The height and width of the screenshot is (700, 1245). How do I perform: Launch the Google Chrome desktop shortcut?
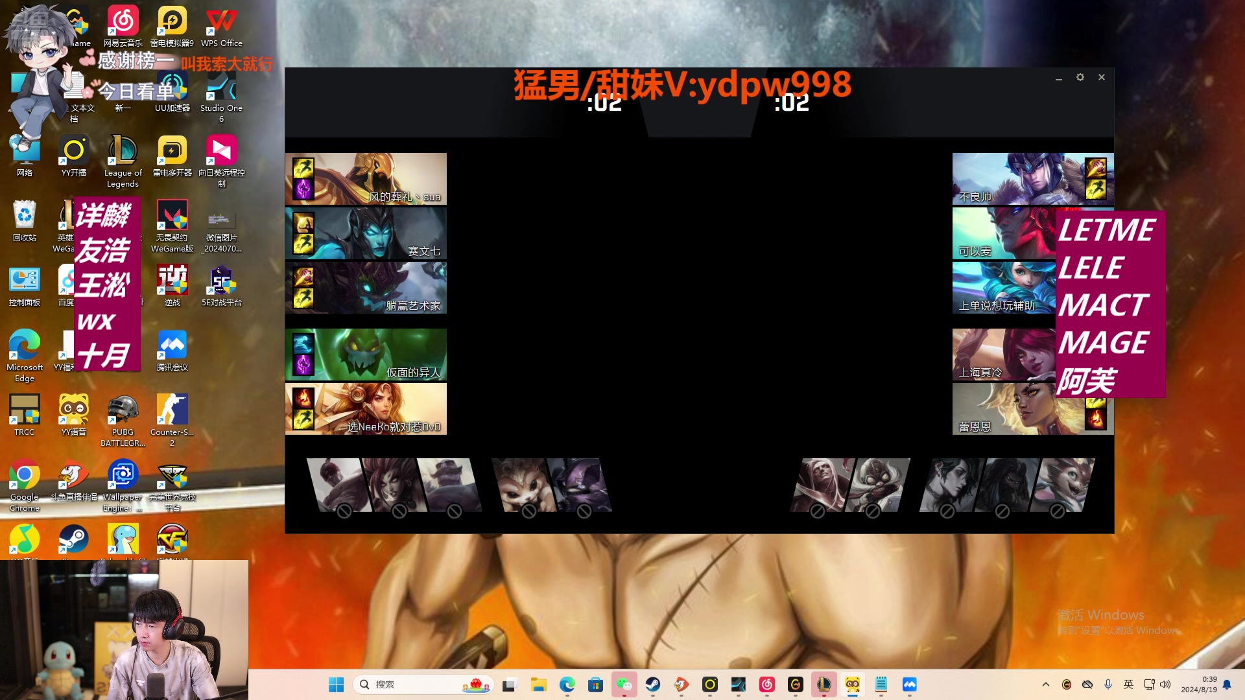pyautogui.click(x=25, y=485)
